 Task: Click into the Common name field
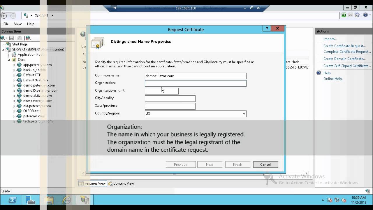pyautogui.click(x=196, y=76)
